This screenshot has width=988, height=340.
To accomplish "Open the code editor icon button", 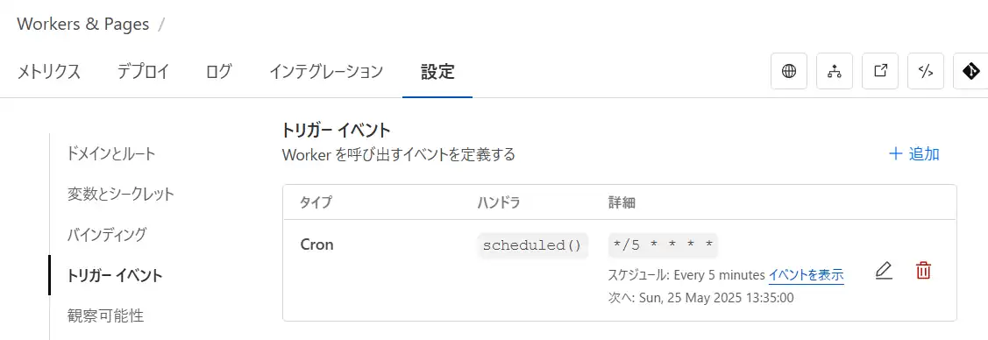I will point(926,71).
